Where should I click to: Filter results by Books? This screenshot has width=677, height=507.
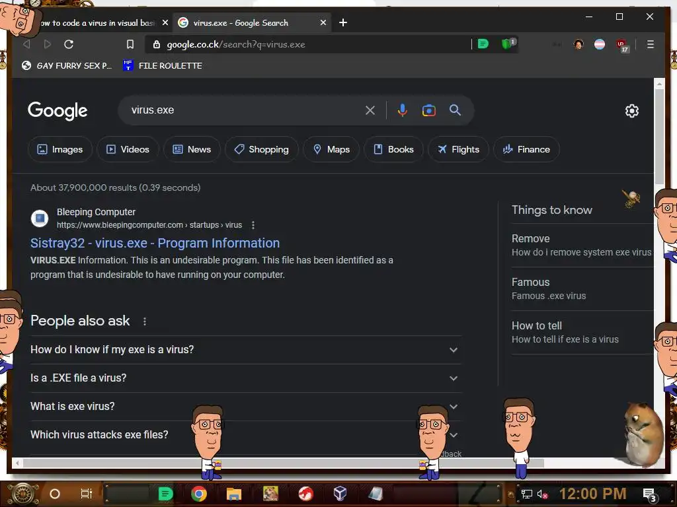click(x=393, y=149)
